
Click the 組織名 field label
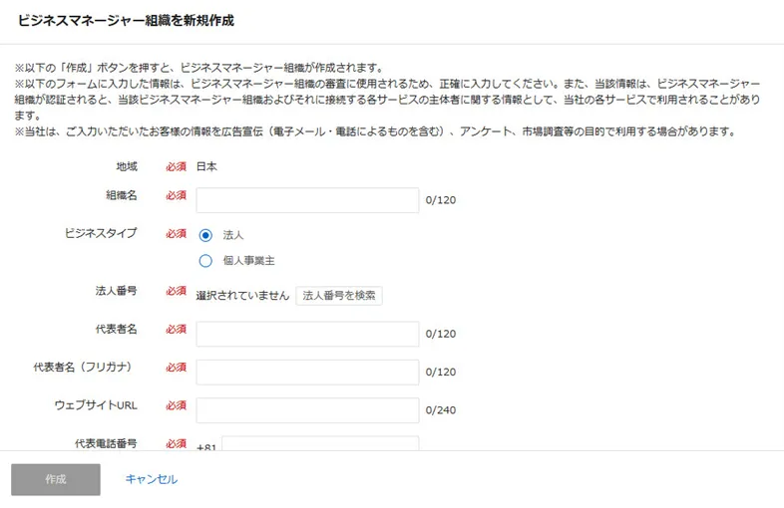(121, 195)
